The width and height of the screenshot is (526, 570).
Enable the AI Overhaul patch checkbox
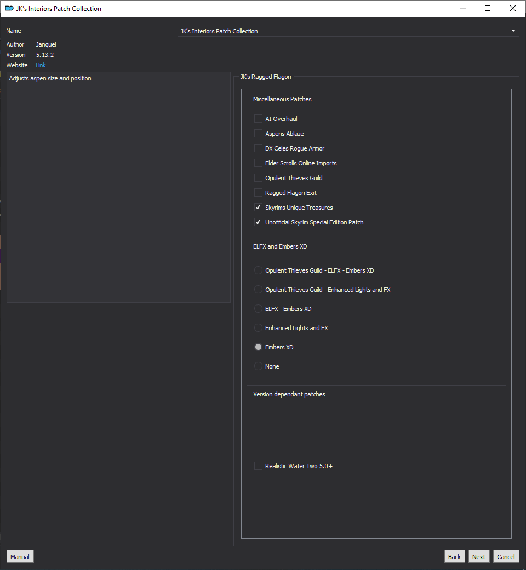258,119
